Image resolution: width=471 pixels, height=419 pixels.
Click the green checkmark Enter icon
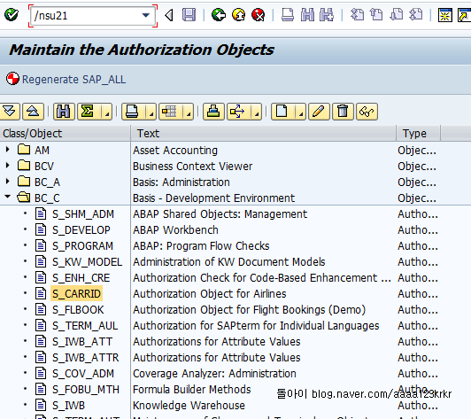click(x=12, y=15)
